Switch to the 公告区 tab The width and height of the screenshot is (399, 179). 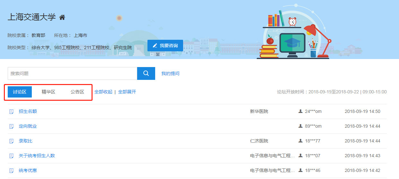[77, 92]
